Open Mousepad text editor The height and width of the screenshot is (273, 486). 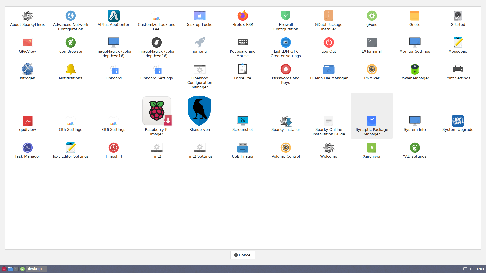[458, 45]
